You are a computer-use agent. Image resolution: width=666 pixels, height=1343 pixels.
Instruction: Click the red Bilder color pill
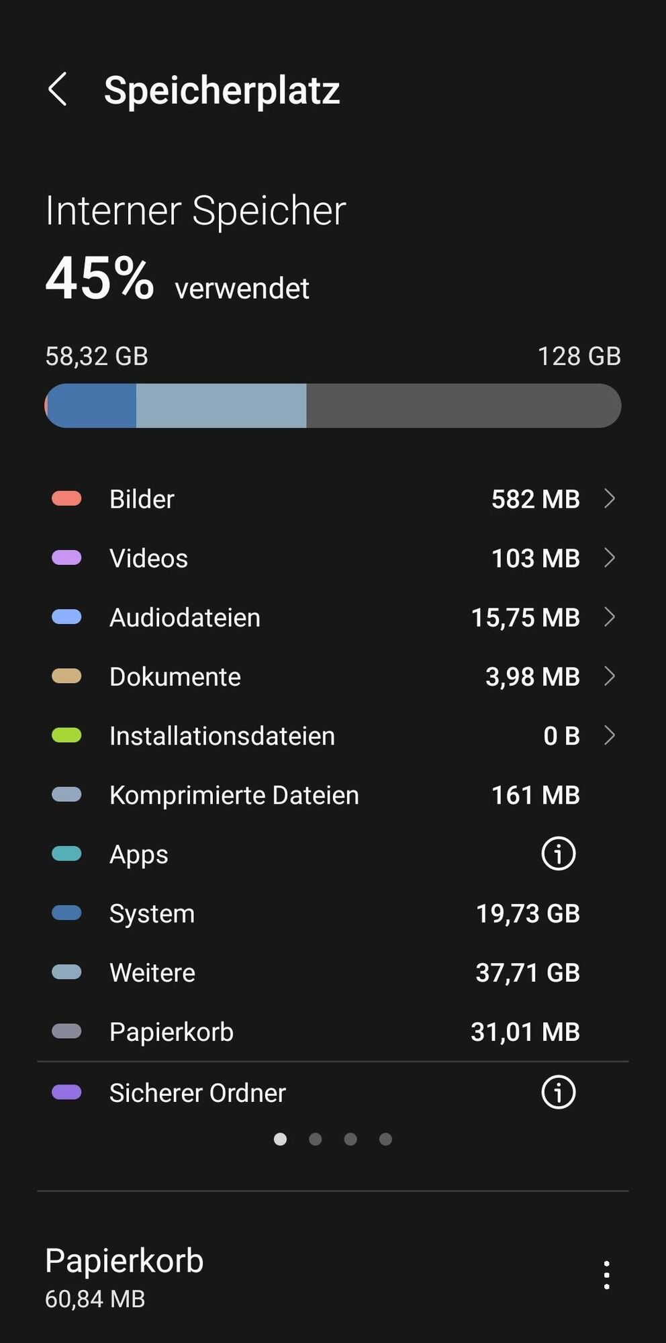pyautogui.click(x=66, y=499)
